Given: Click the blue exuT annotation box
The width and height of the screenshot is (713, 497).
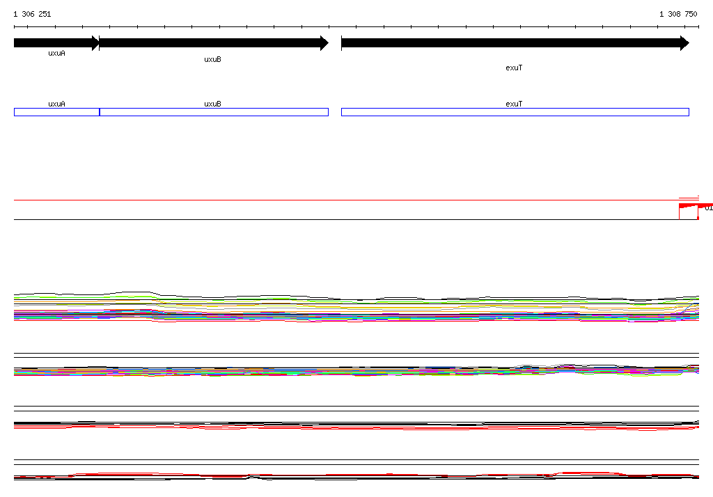Looking at the screenshot, I should click(515, 112).
